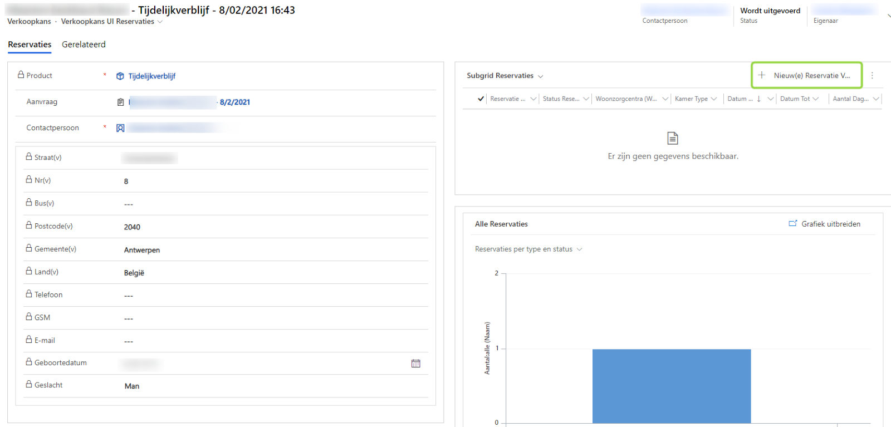The image size is (891, 427).
Task: Click the Grafiek uitbreiden expand icon
Action: pos(792,224)
